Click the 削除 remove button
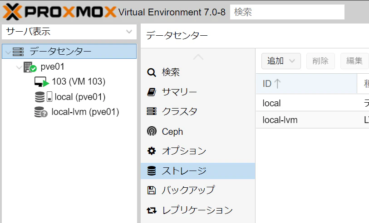369x223 pixels. 320,61
